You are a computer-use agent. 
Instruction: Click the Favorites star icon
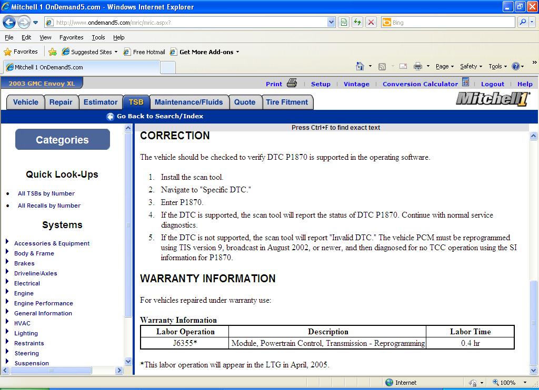(7, 52)
